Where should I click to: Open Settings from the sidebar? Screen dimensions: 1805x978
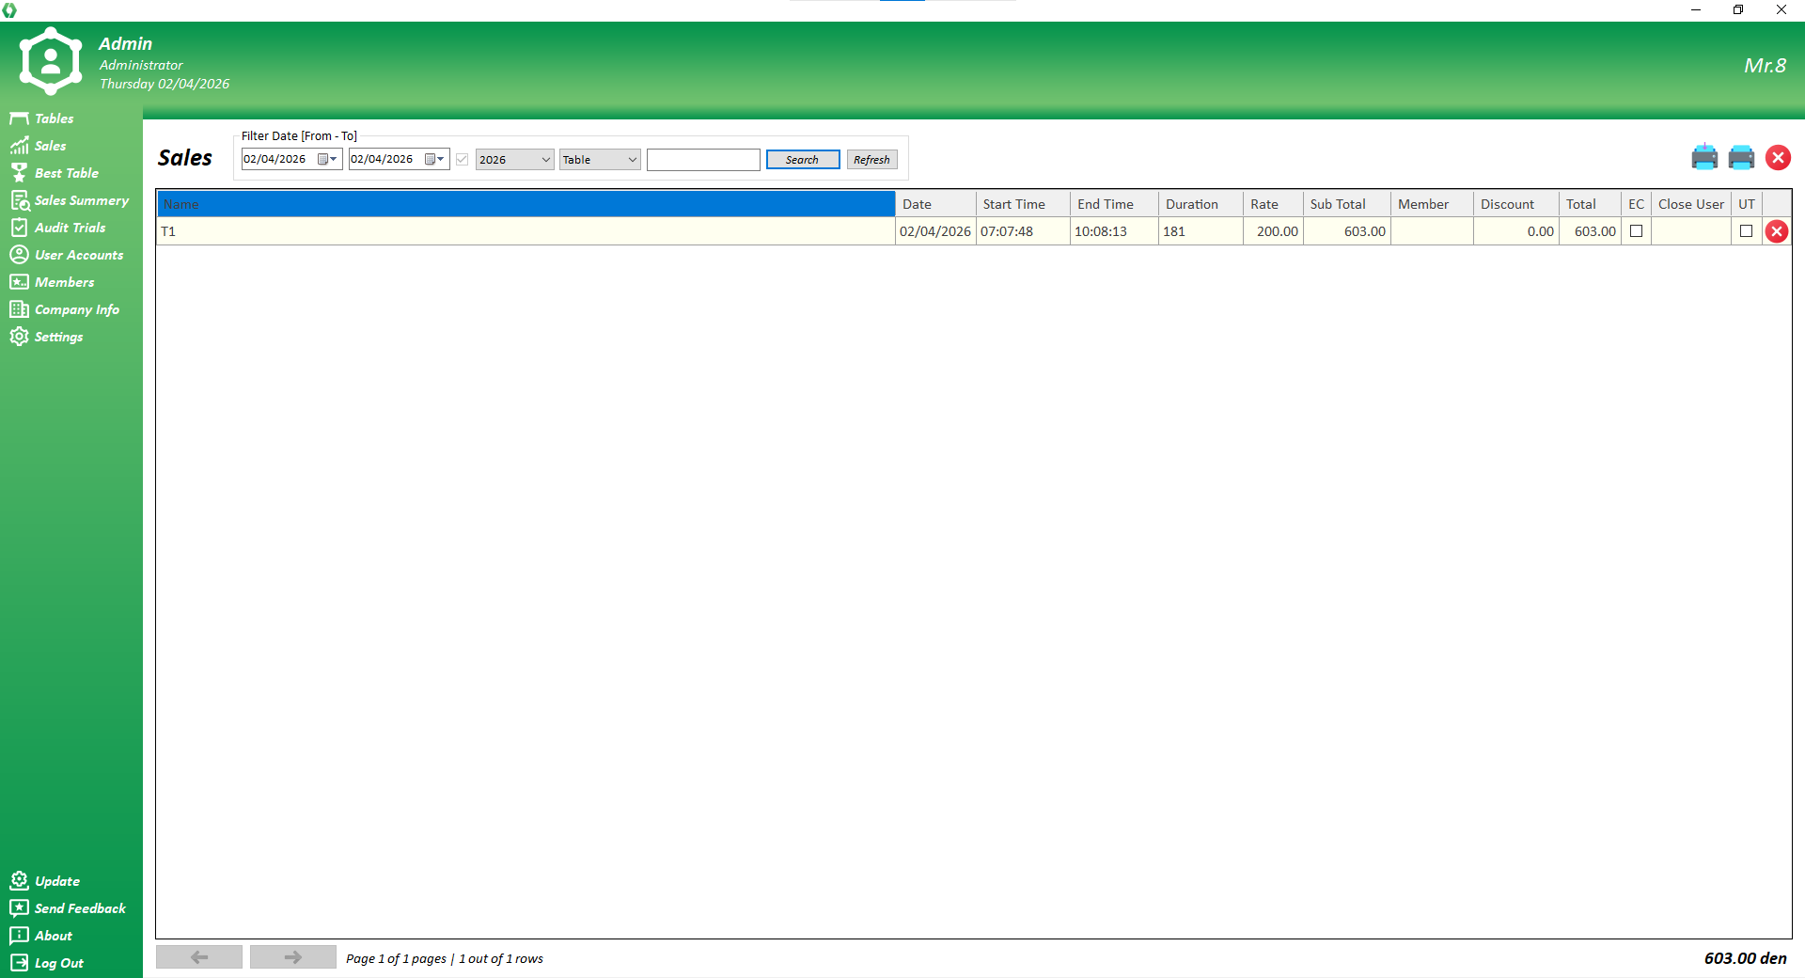[58, 337]
